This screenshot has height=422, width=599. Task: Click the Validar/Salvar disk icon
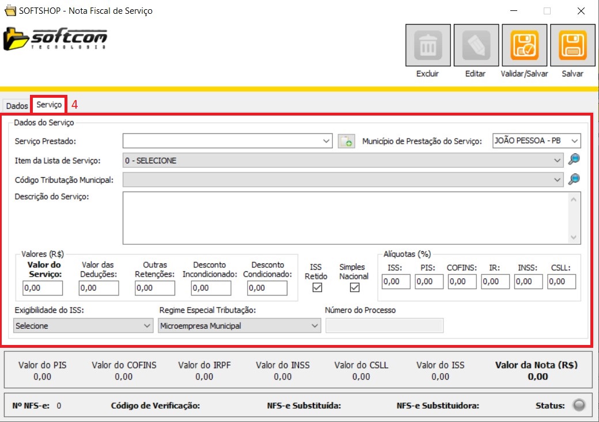click(x=524, y=45)
